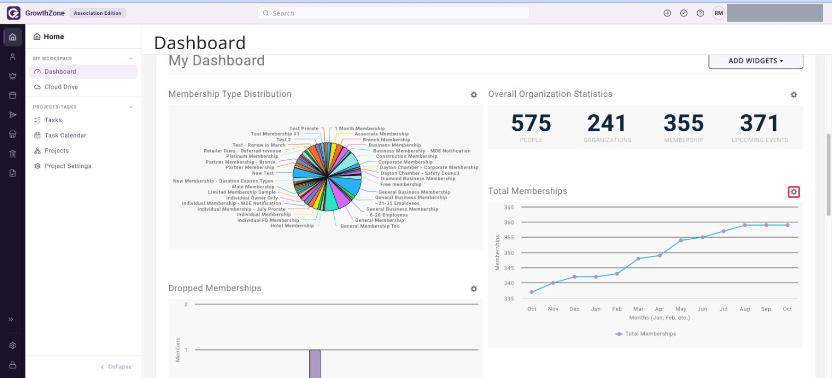Open the checkmark circle icon in the header
The height and width of the screenshot is (378, 832).
click(x=684, y=13)
